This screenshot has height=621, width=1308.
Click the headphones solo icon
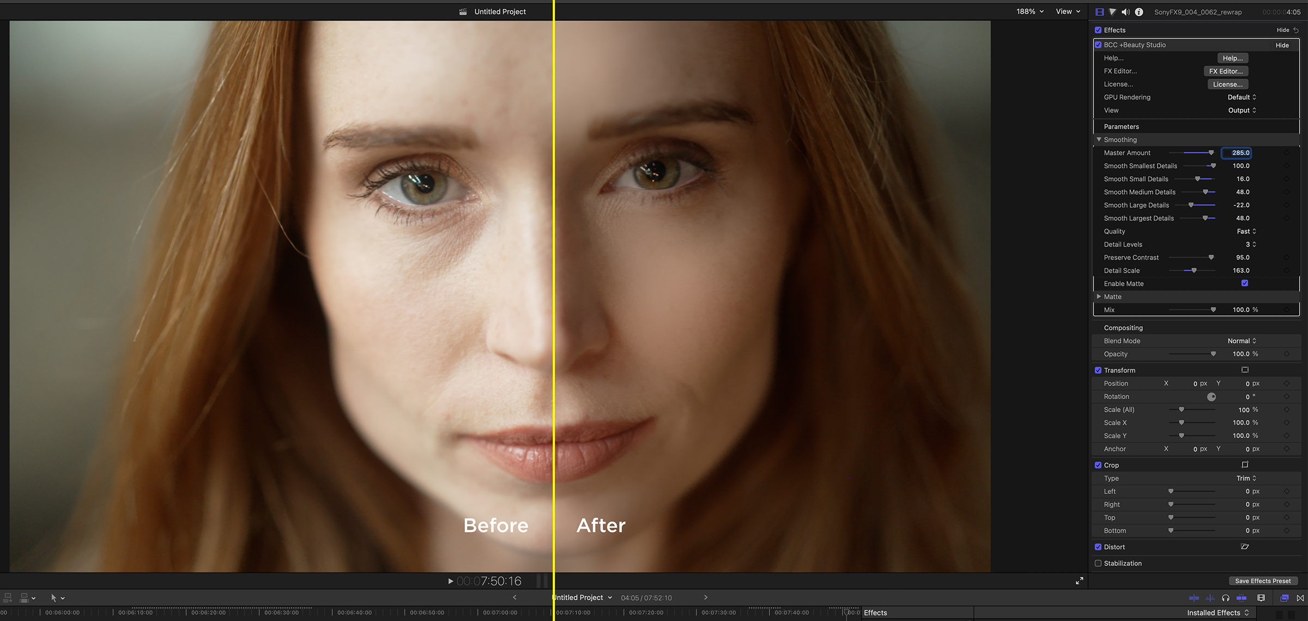pos(1226,598)
